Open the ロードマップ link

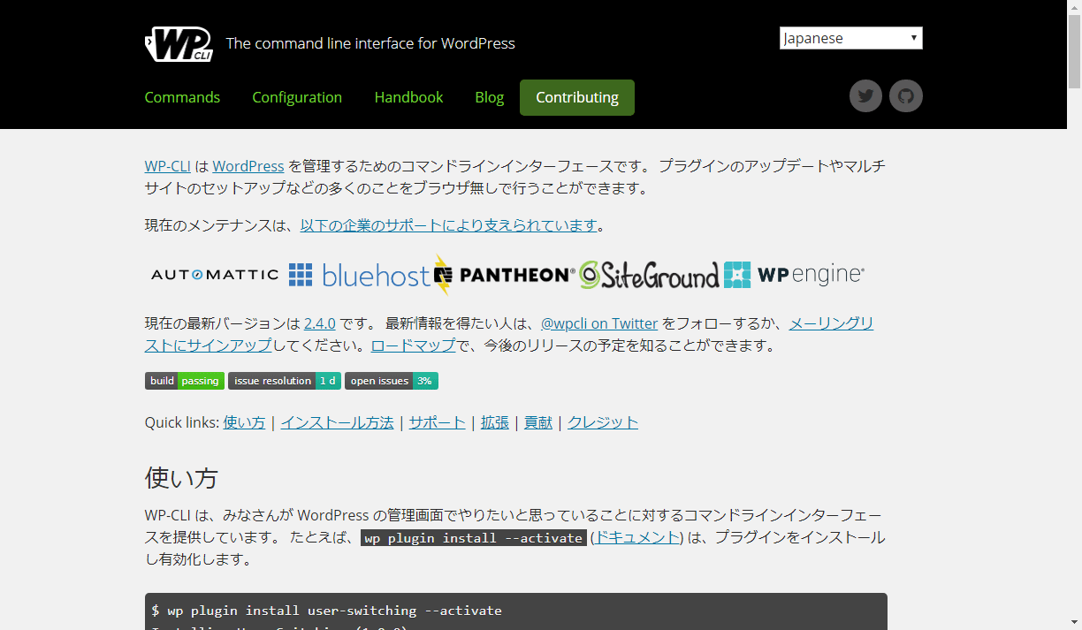pos(413,345)
